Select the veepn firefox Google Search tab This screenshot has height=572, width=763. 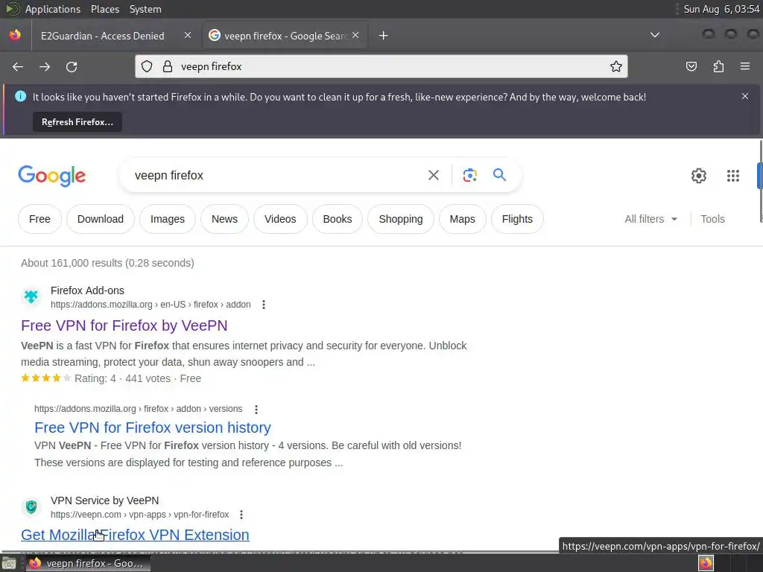pyautogui.click(x=285, y=36)
